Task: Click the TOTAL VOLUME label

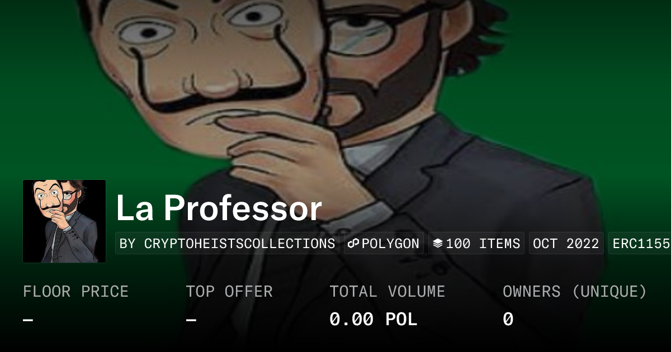Action: tap(388, 292)
